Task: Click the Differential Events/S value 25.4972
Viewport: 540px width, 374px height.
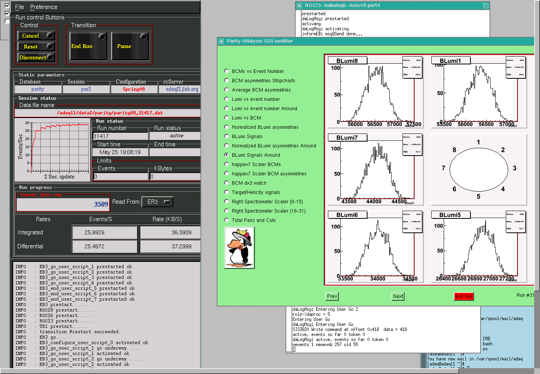Action: tap(105, 246)
